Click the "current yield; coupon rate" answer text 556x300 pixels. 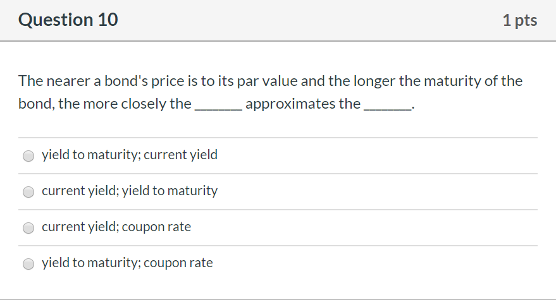tap(116, 227)
